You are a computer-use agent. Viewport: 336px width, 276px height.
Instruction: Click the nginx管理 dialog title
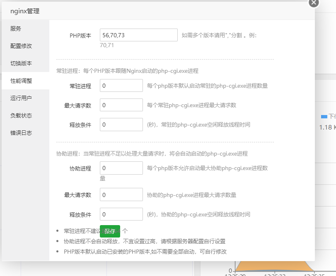pos(25,11)
